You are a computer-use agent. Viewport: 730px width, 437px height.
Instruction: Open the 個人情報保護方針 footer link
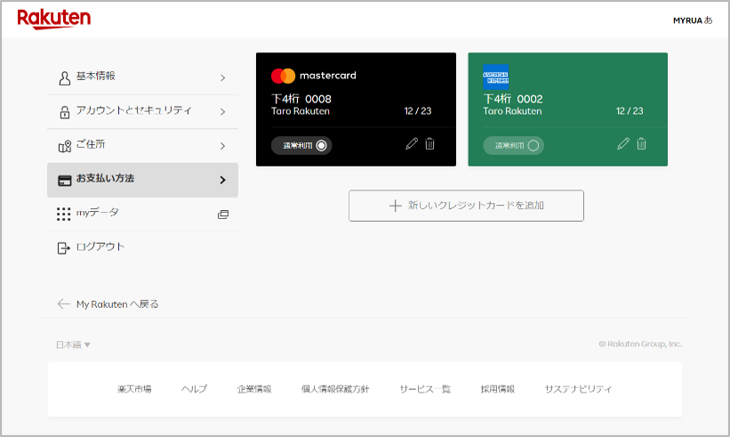coord(335,390)
